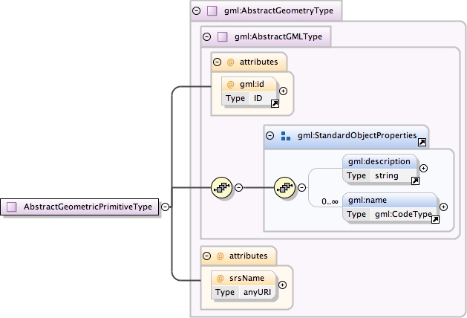Image resolution: width=467 pixels, height=318 pixels.
Task: Collapse the lower attributes group with srsName
Action: tap(206, 256)
